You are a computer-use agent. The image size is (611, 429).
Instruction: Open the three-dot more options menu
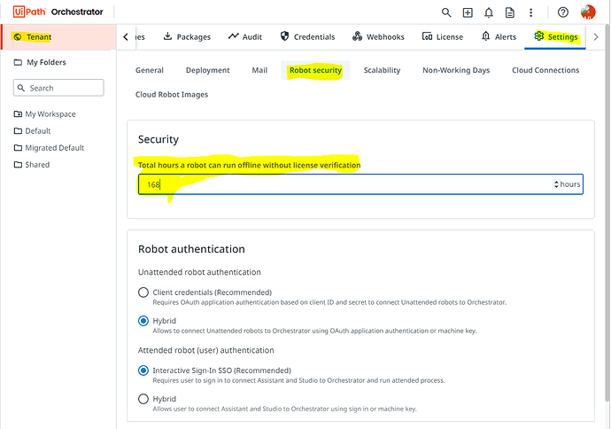530,12
